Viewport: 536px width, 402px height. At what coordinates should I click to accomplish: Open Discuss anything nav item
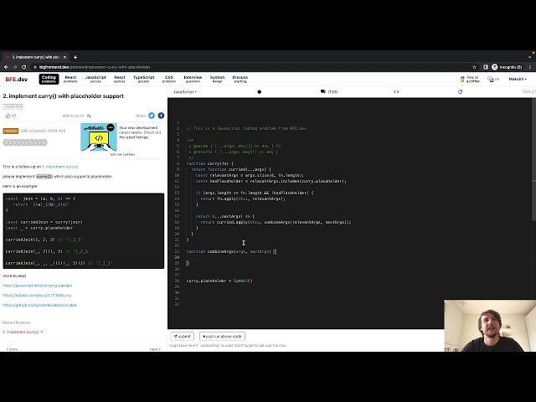(x=240, y=79)
